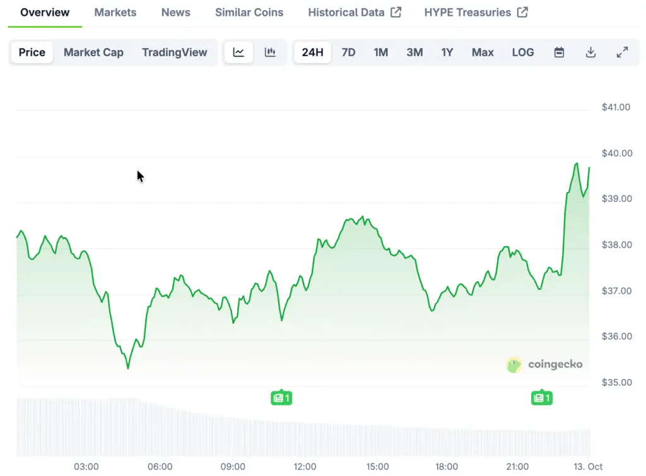
Task: Click the news marker near 22:00
Action: point(541,398)
